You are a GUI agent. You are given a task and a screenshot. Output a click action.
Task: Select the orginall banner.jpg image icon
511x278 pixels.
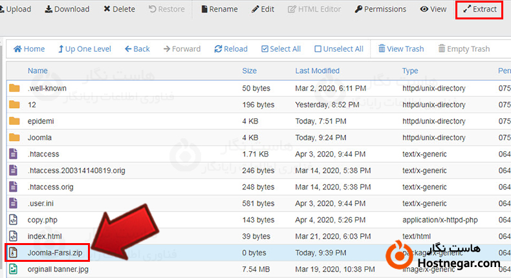(14, 269)
